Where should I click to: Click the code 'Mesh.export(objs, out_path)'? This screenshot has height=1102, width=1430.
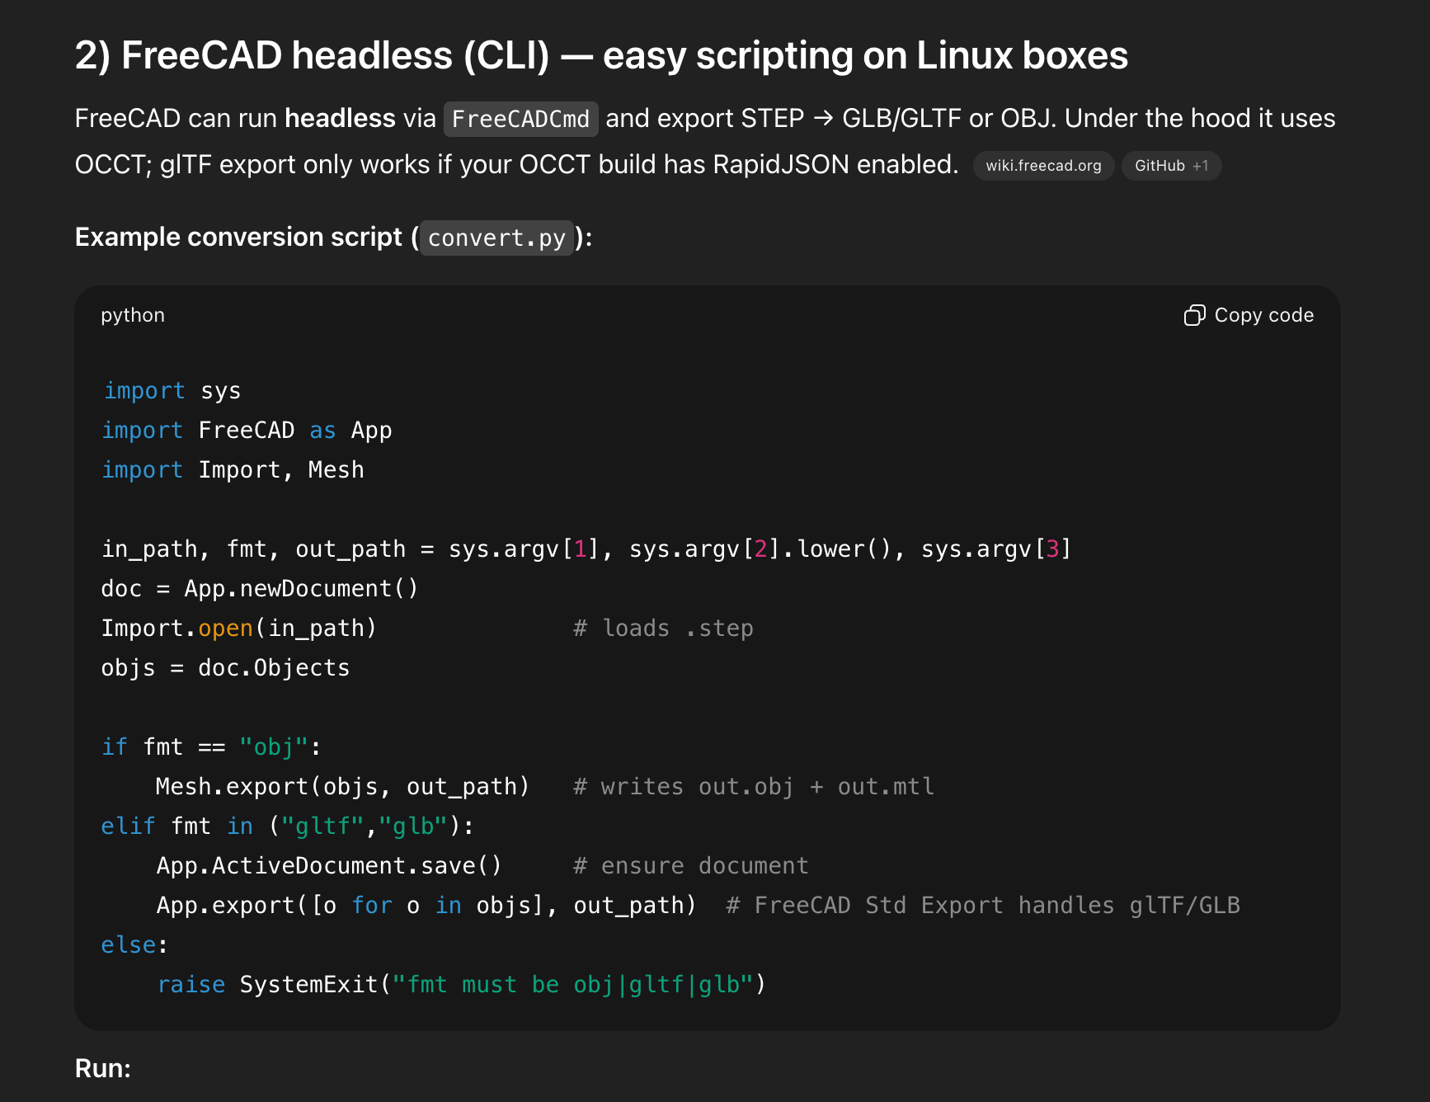click(342, 786)
